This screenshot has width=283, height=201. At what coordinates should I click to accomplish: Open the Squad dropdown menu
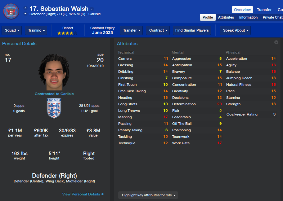[12, 30]
